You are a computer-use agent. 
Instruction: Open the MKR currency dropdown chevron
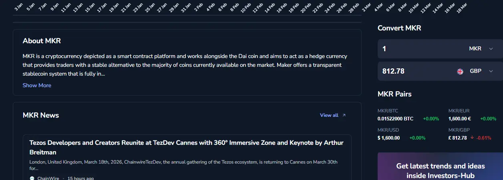click(x=491, y=49)
